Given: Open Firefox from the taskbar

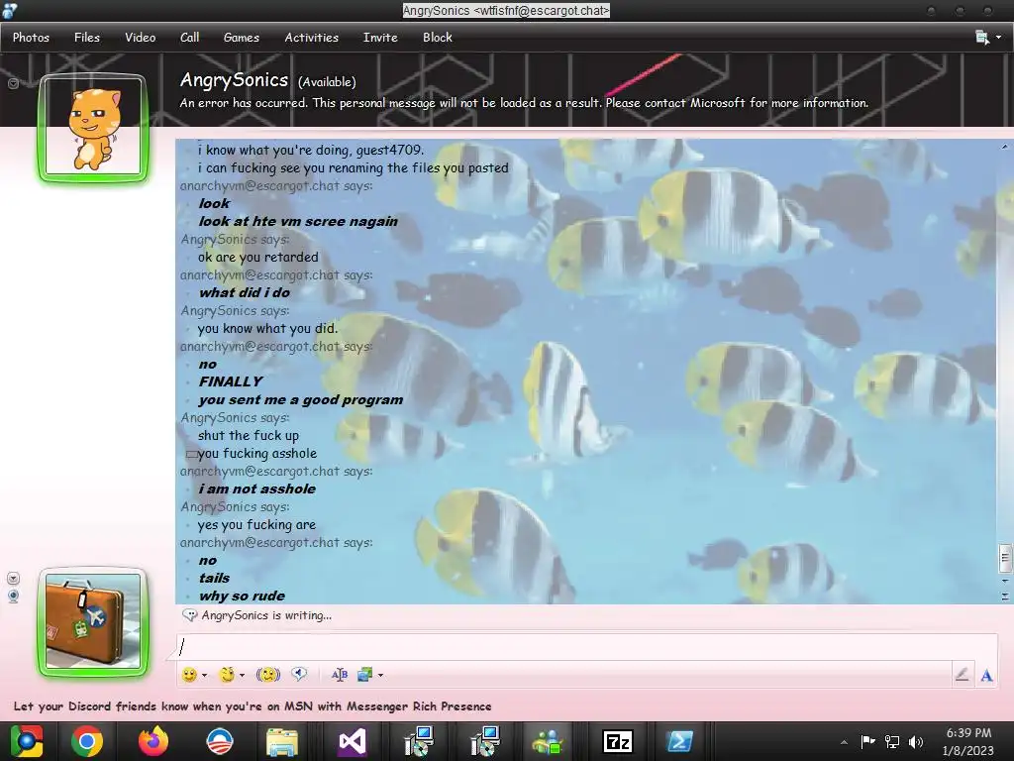Looking at the screenshot, I should (153, 741).
